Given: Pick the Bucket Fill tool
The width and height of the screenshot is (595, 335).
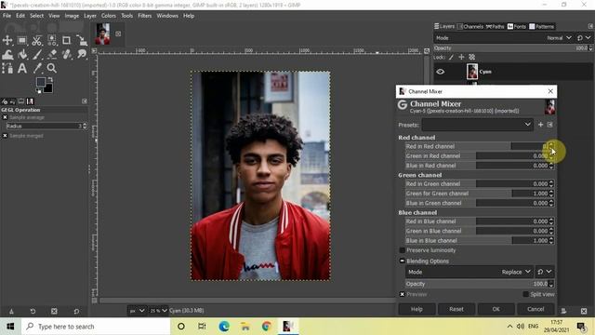Looking at the screenshot, I should (x=22, y=55).
